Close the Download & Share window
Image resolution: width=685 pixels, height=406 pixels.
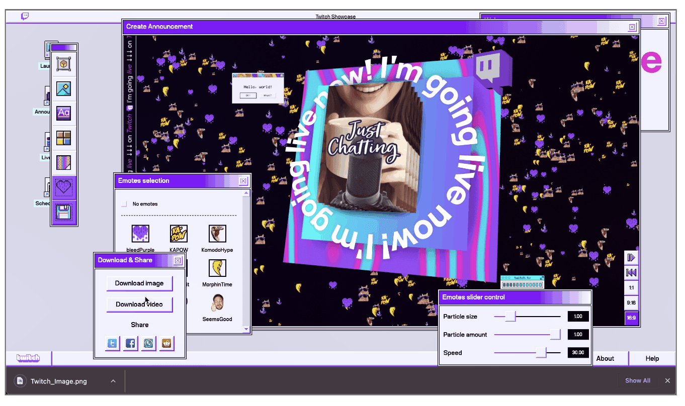[178, 260]
